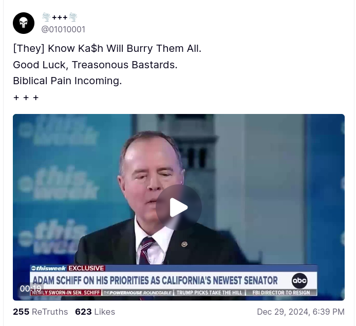Click the Trump Picks Take the Hill ticker
The width and height of the screenshot is (356, 326).
click(x=209, y=293)
